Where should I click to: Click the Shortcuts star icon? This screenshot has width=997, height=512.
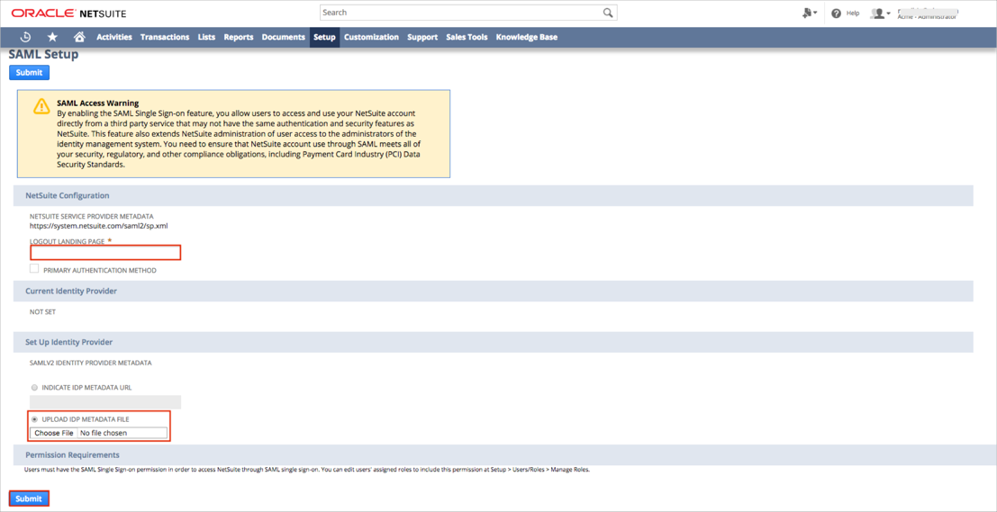[52, 37]
